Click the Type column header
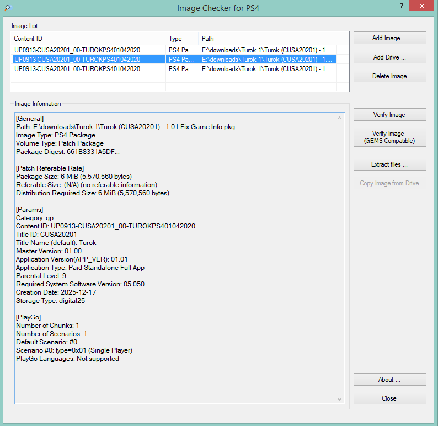The width and height of the screenshot is (438, 426). (182, 39)
